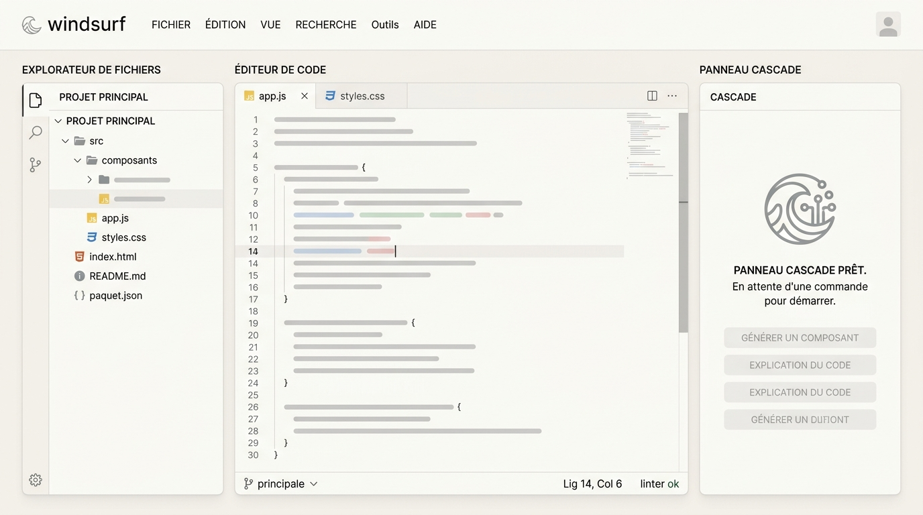Click the Lig 14, Col 6 status entry
Viewport: 923px width, 515px height.
tap(592, 484)
